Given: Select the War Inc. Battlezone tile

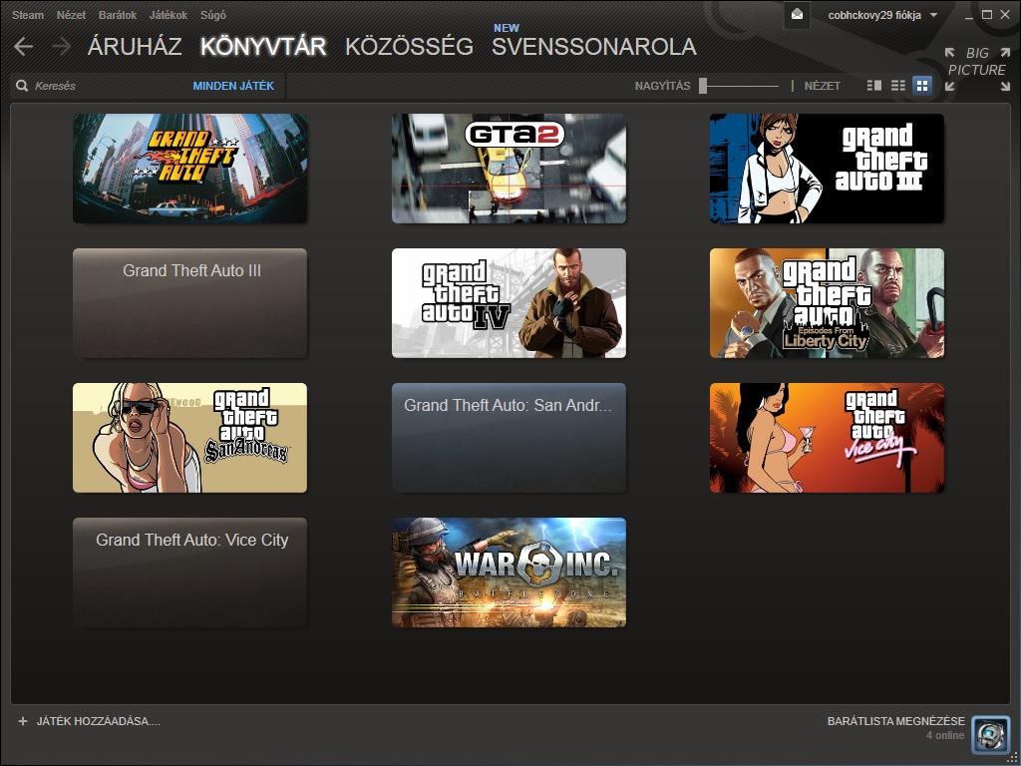Looking at the screenshot, I should pyautogui.click(x=509, y=573).
